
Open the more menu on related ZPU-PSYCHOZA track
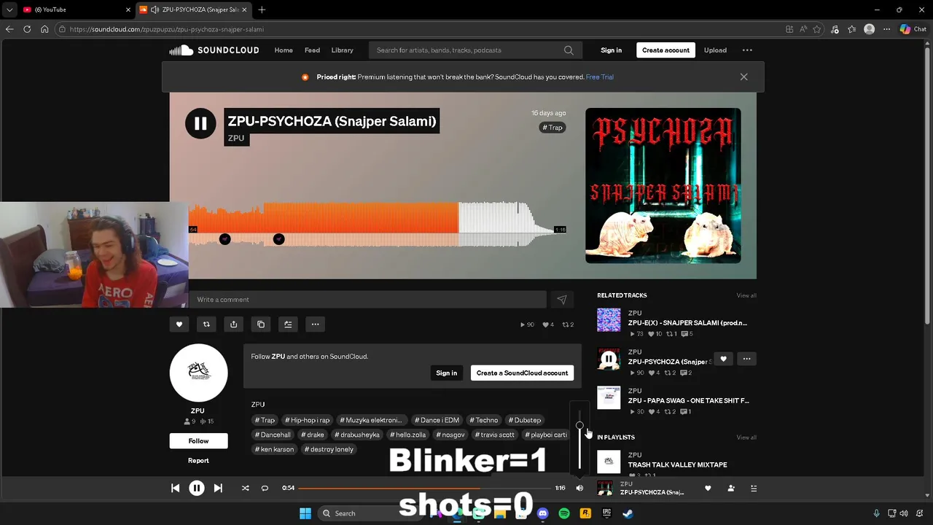[x=746, y=359]
